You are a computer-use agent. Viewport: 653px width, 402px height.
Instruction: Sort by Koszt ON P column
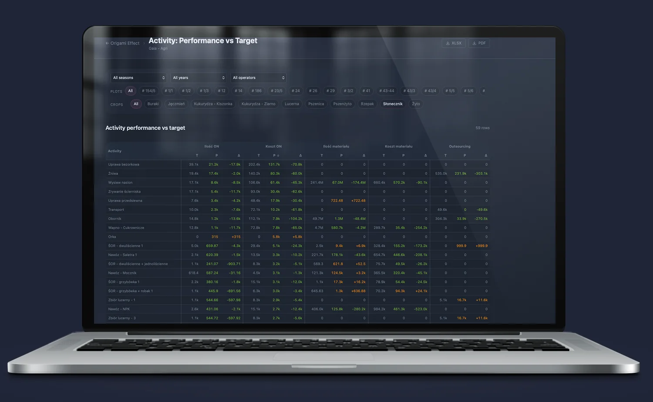(276, 155)
